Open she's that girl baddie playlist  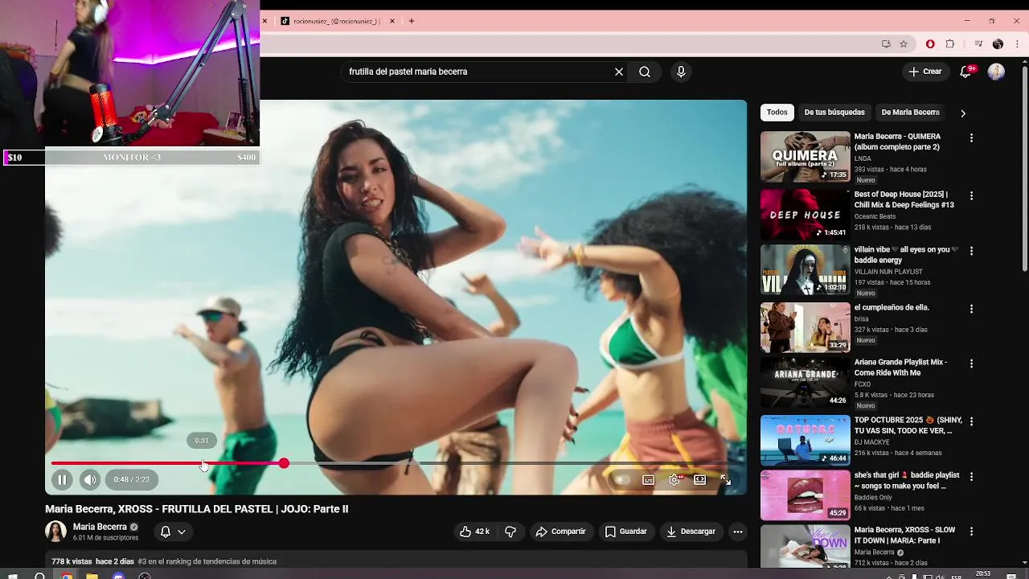(906, 481)
